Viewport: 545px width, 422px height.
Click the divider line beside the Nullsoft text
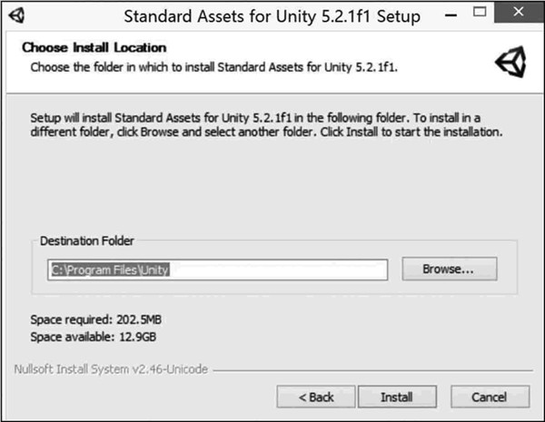coord(363,370)
